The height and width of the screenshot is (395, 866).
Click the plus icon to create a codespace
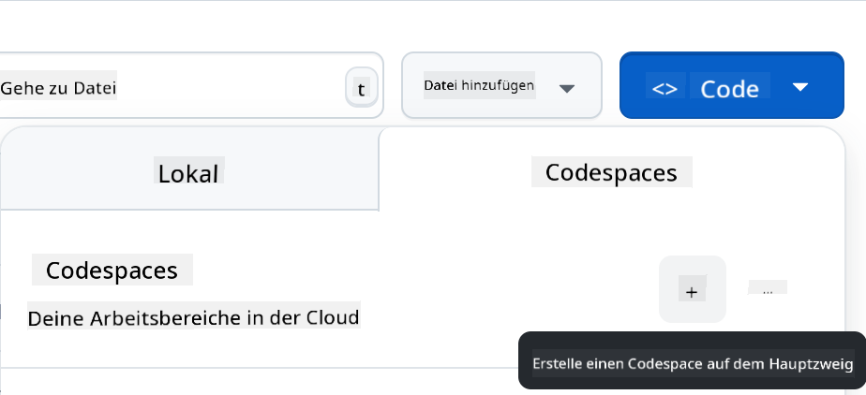(692, 290)
